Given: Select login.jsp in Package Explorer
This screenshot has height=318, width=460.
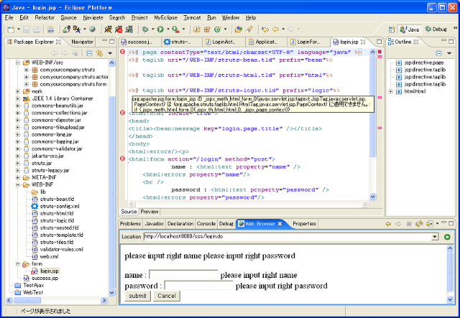Looking at the screenshot, I should point(50,271).
